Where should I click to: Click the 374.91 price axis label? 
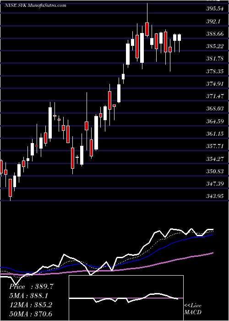tap(215, 84)
